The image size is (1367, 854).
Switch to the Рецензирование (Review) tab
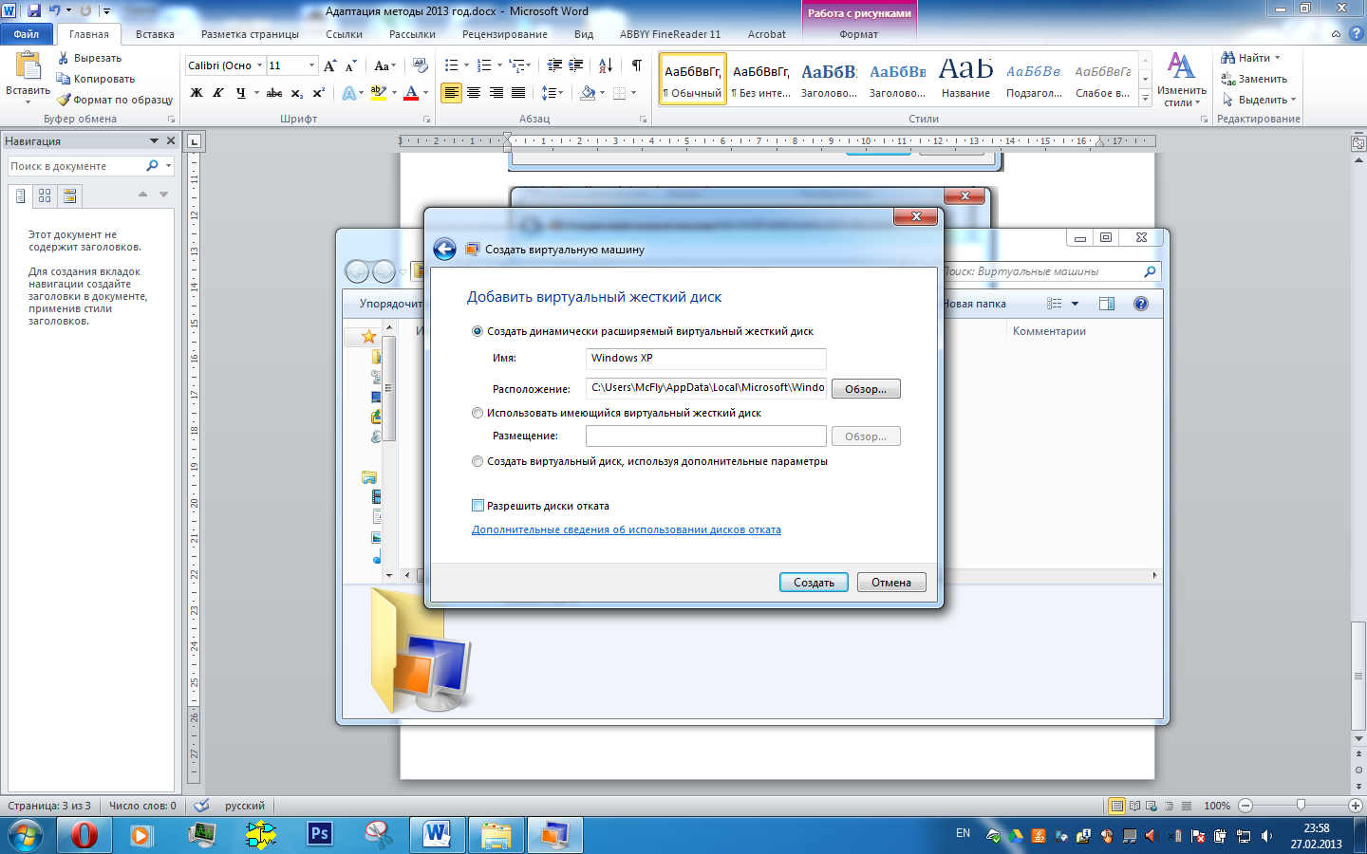pyautogui.click(x=505, y=34)
